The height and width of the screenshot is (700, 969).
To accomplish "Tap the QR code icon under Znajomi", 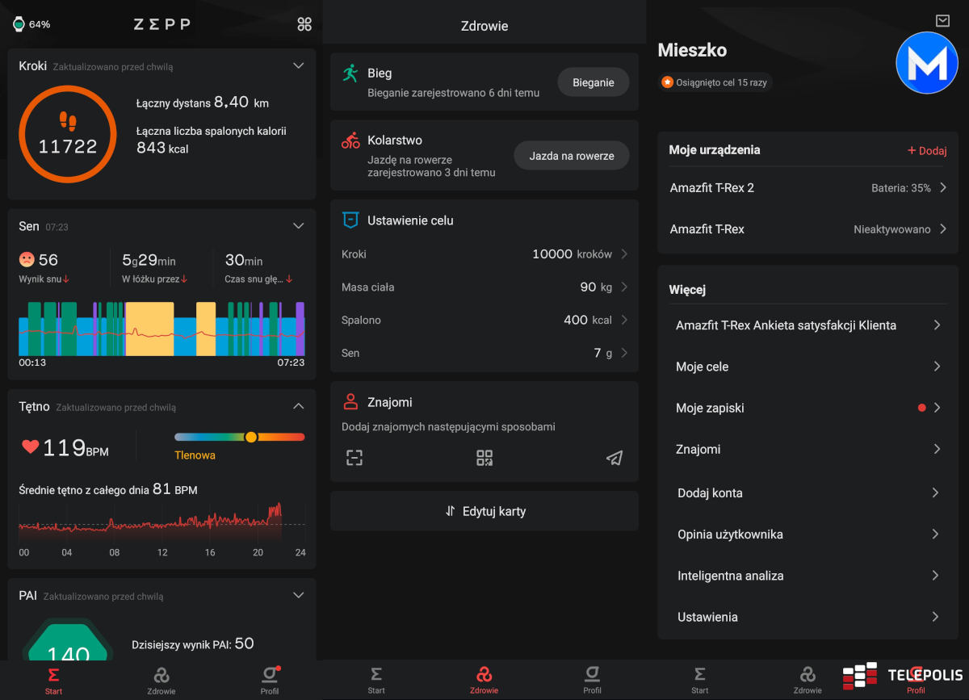I will click(484, 459).
